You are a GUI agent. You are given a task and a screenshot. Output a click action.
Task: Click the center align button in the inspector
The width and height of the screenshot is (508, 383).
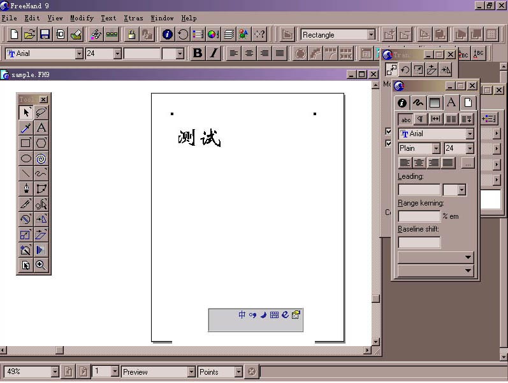[x=419, y=163]
